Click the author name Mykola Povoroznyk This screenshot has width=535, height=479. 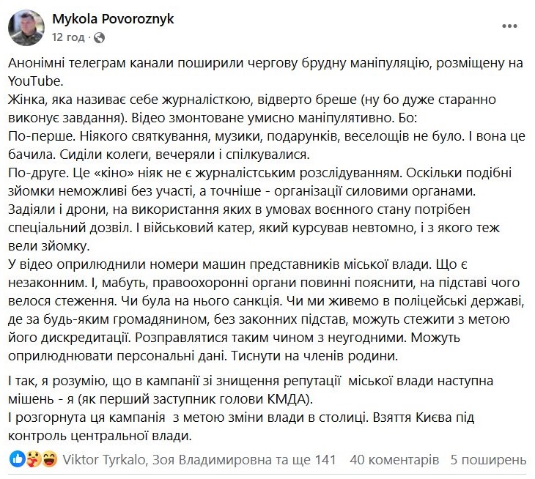pos(112,18)
